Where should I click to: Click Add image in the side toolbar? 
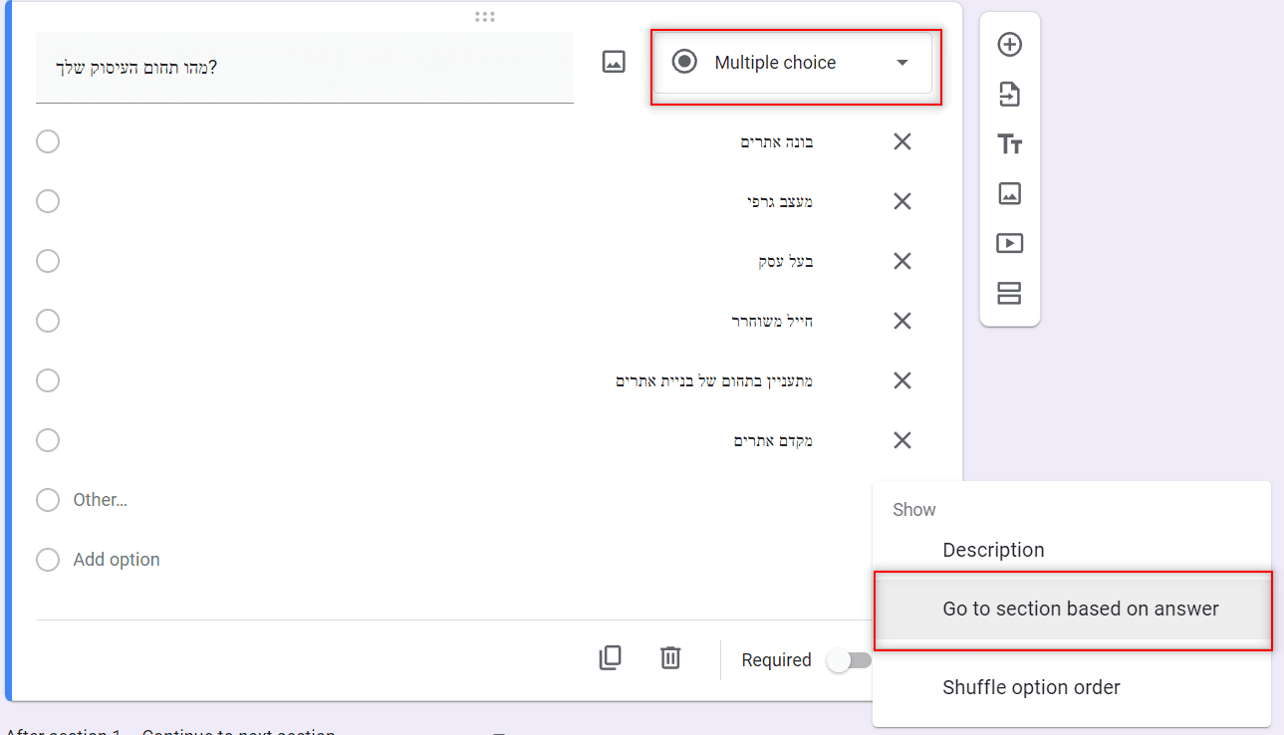pos(1010,193)
